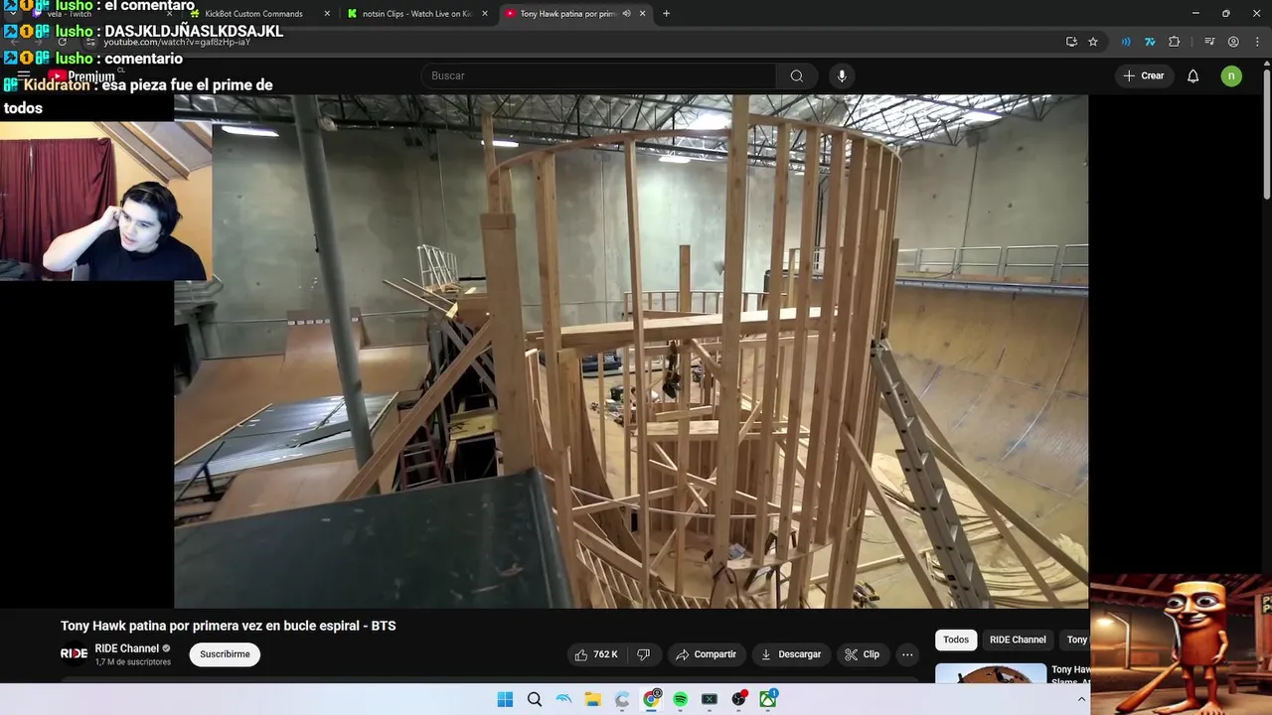The width and height of the screenshot is (1272, 715).
Task: Open File Explorer from taskbar
Action: [593, 699]
